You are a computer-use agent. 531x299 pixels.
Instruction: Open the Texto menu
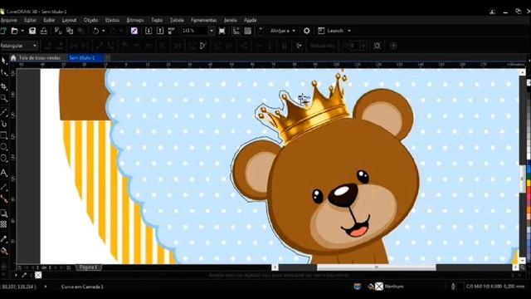(x=157, y=20)
